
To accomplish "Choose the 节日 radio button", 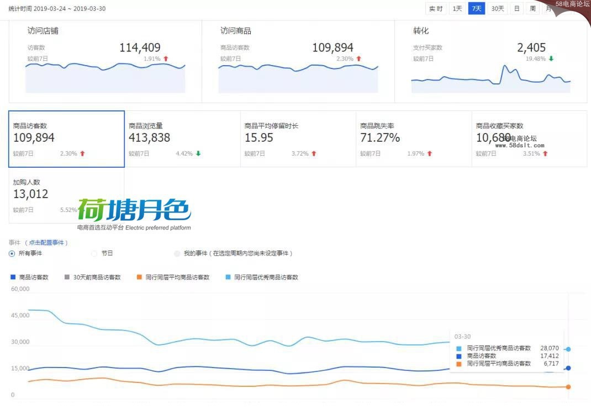I will 94,253.
